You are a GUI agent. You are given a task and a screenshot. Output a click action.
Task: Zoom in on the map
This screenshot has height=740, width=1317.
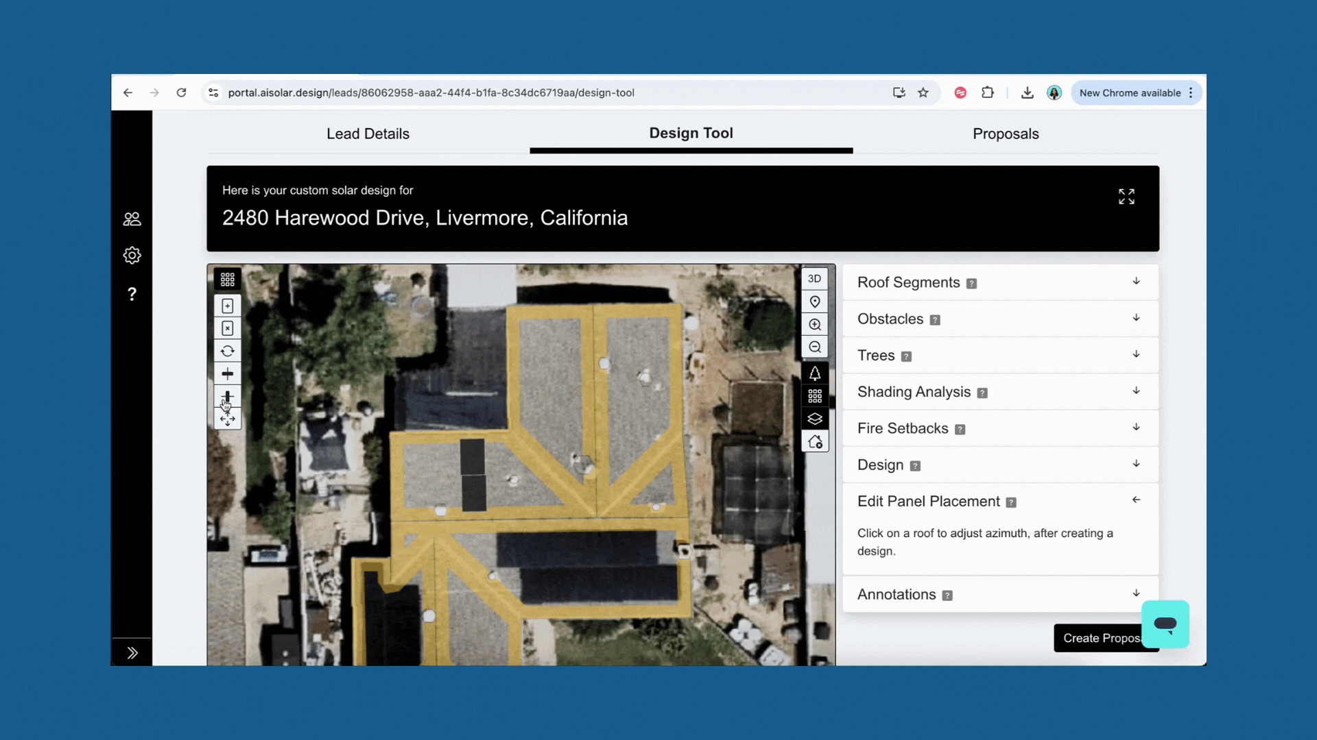point(815,324)
